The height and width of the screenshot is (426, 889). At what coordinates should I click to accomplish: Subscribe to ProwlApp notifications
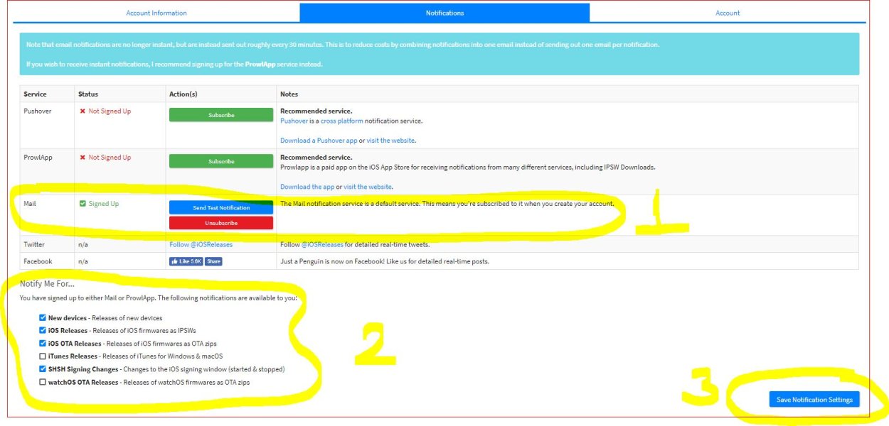click(220, 161)
